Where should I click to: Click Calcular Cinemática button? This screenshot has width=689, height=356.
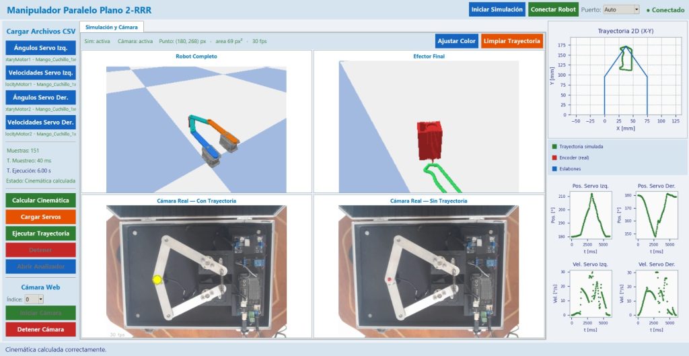[x=41, y=200]
